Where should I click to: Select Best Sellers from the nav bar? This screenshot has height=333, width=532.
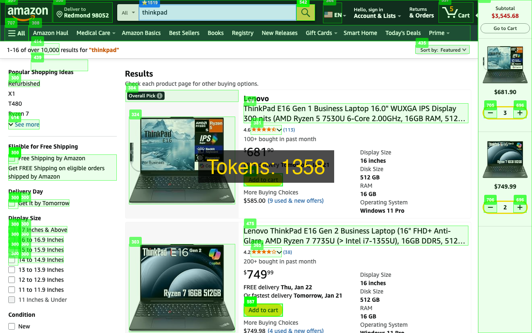click(x=184, y=33)
